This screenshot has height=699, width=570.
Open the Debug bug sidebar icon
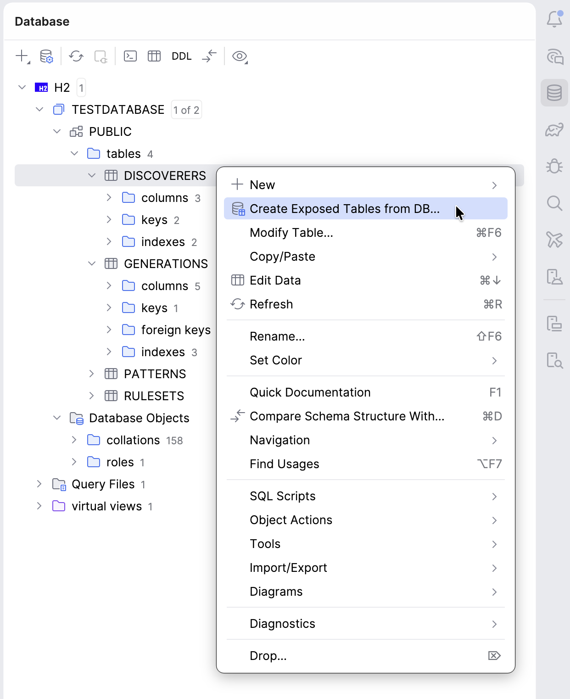pyautogui.click(x=554, y=166)
